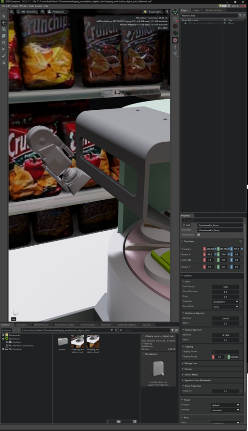Click the Import button in Content browser
The height and width of the screenshot is (431, 248).
pos(6,330)
